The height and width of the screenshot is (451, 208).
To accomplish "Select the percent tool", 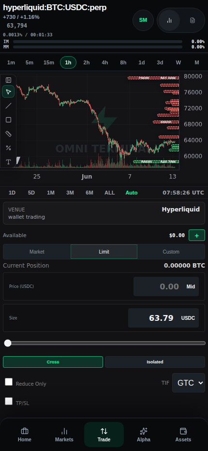I will 8,148.
